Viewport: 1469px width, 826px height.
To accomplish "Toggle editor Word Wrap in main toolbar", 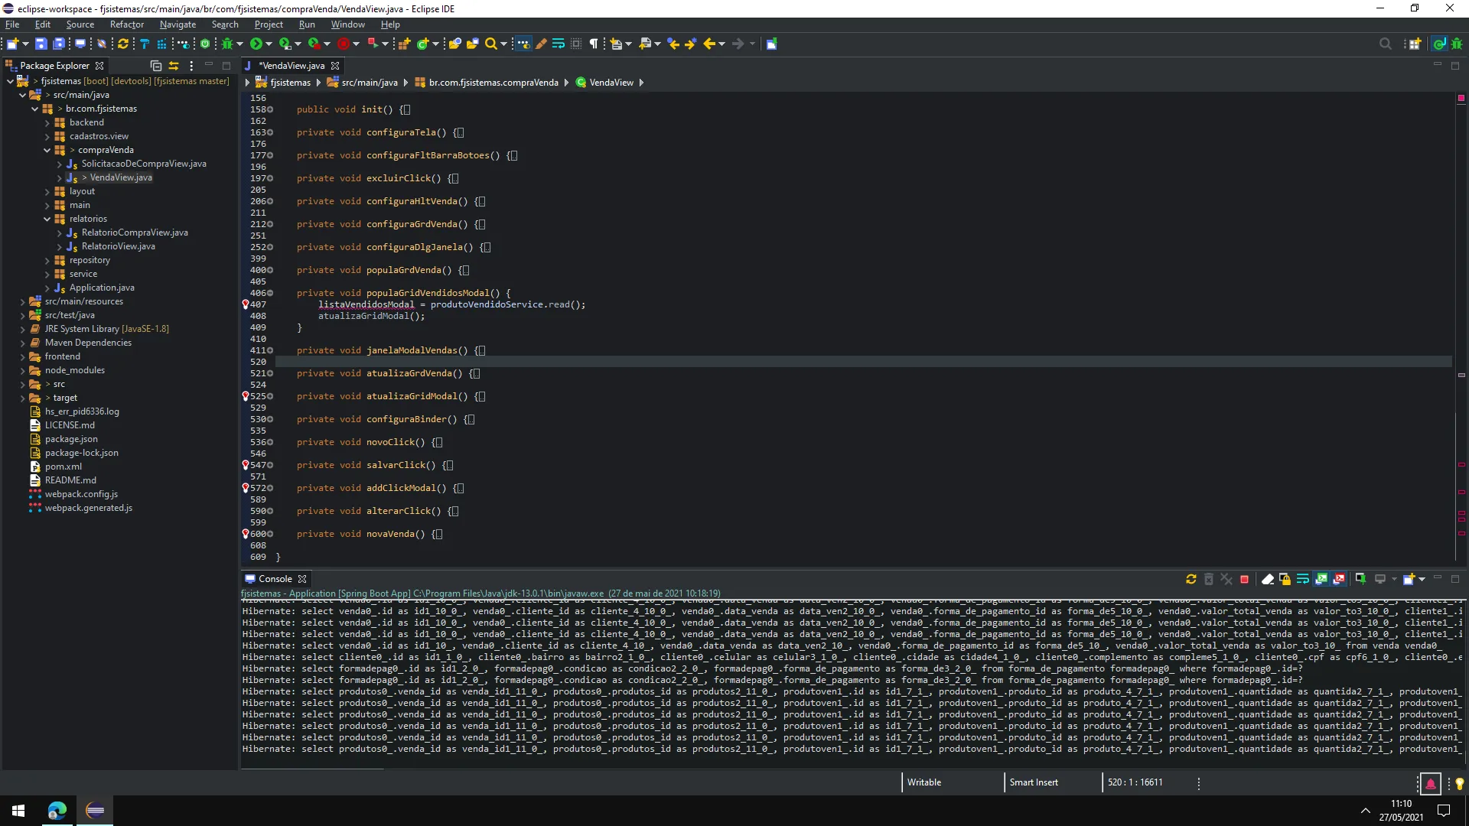I will click(x=559, y=44).
